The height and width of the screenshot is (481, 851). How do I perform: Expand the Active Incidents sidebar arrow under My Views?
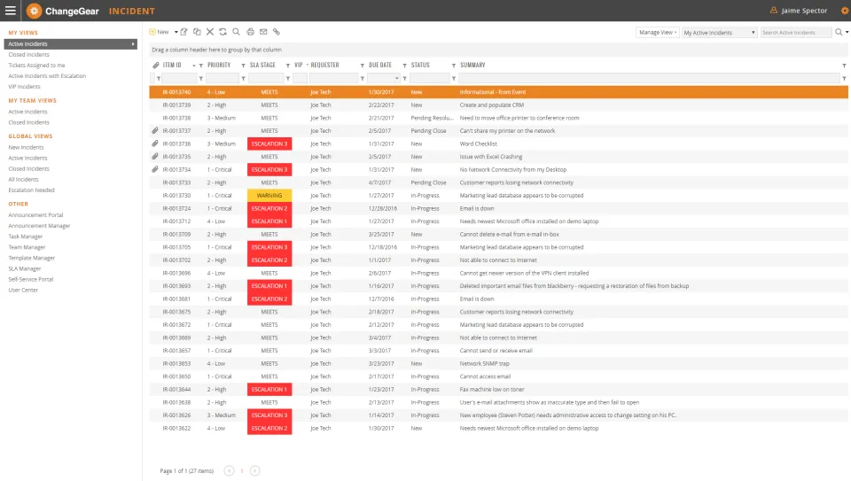133,44
